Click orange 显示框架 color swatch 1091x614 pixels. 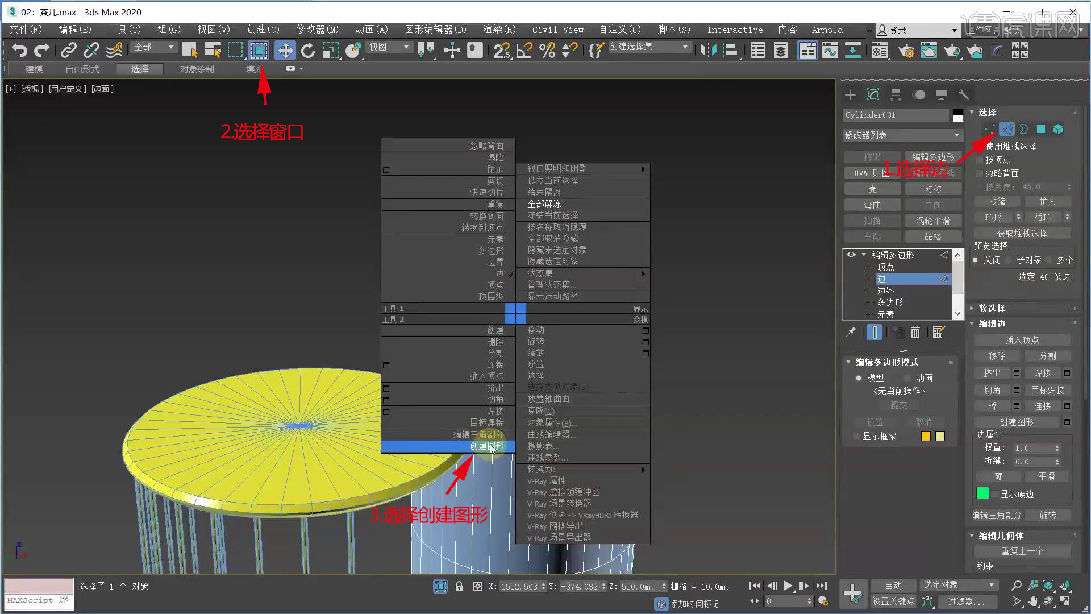click(926, 436)
